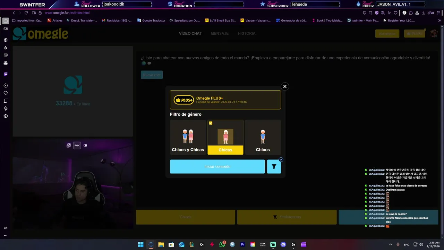Select the Chicos y Chicas gender filter
This screenshot has width=444, height=250.
pyautogui.click(x=188, y=137)
